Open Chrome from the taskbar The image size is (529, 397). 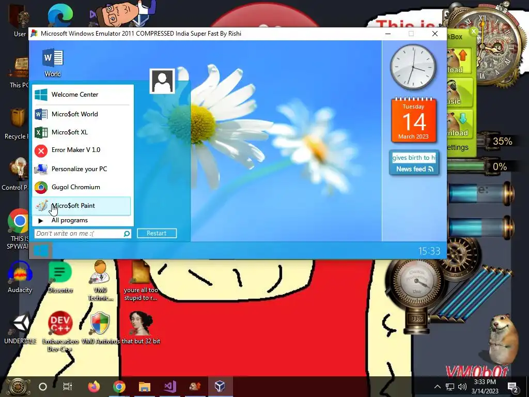coord(119,387)
